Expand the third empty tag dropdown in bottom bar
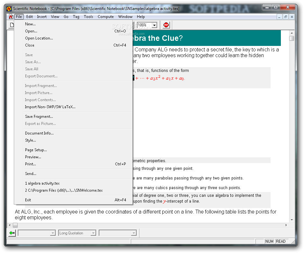The height and width of the screenshot is (253, 304). [x=134, y=233]
